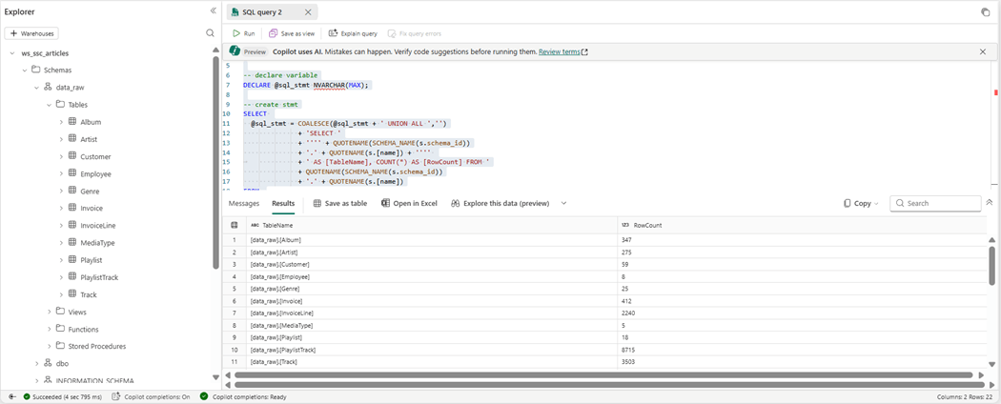
Task: Click Save as table in results
Action: [x=340, y=203]
